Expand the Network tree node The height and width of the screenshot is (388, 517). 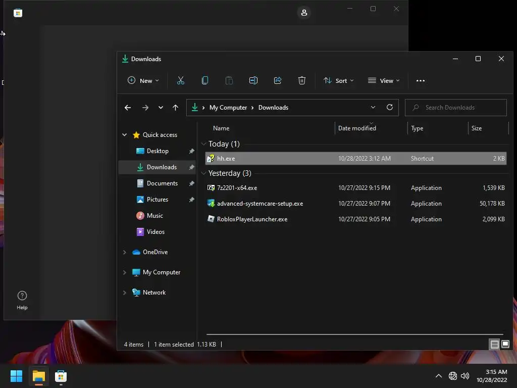coord(125,293)
